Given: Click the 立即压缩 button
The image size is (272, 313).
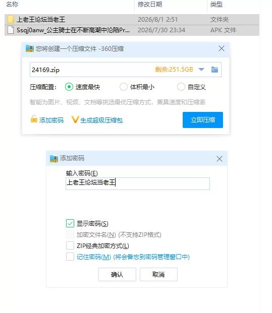Looking at the screenshot, I should (x=203, y=120).
